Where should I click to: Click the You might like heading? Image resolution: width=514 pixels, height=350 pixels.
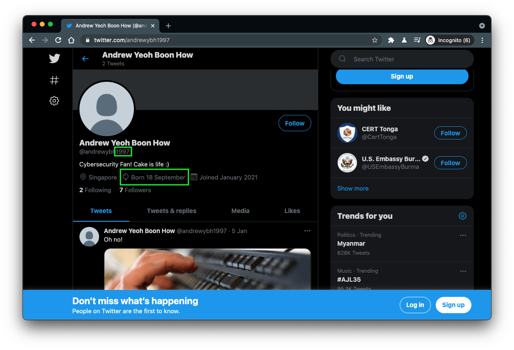click(x=364, y=108)
